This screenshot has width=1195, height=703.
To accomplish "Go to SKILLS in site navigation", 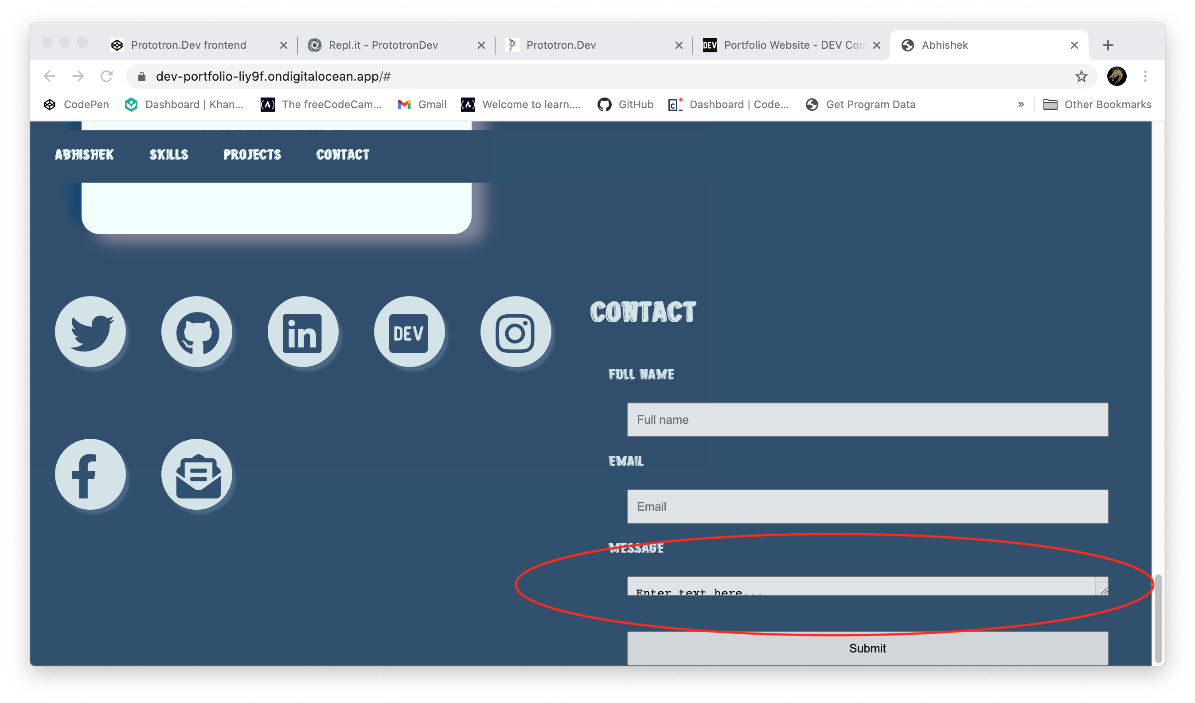I will coord(169,155).
